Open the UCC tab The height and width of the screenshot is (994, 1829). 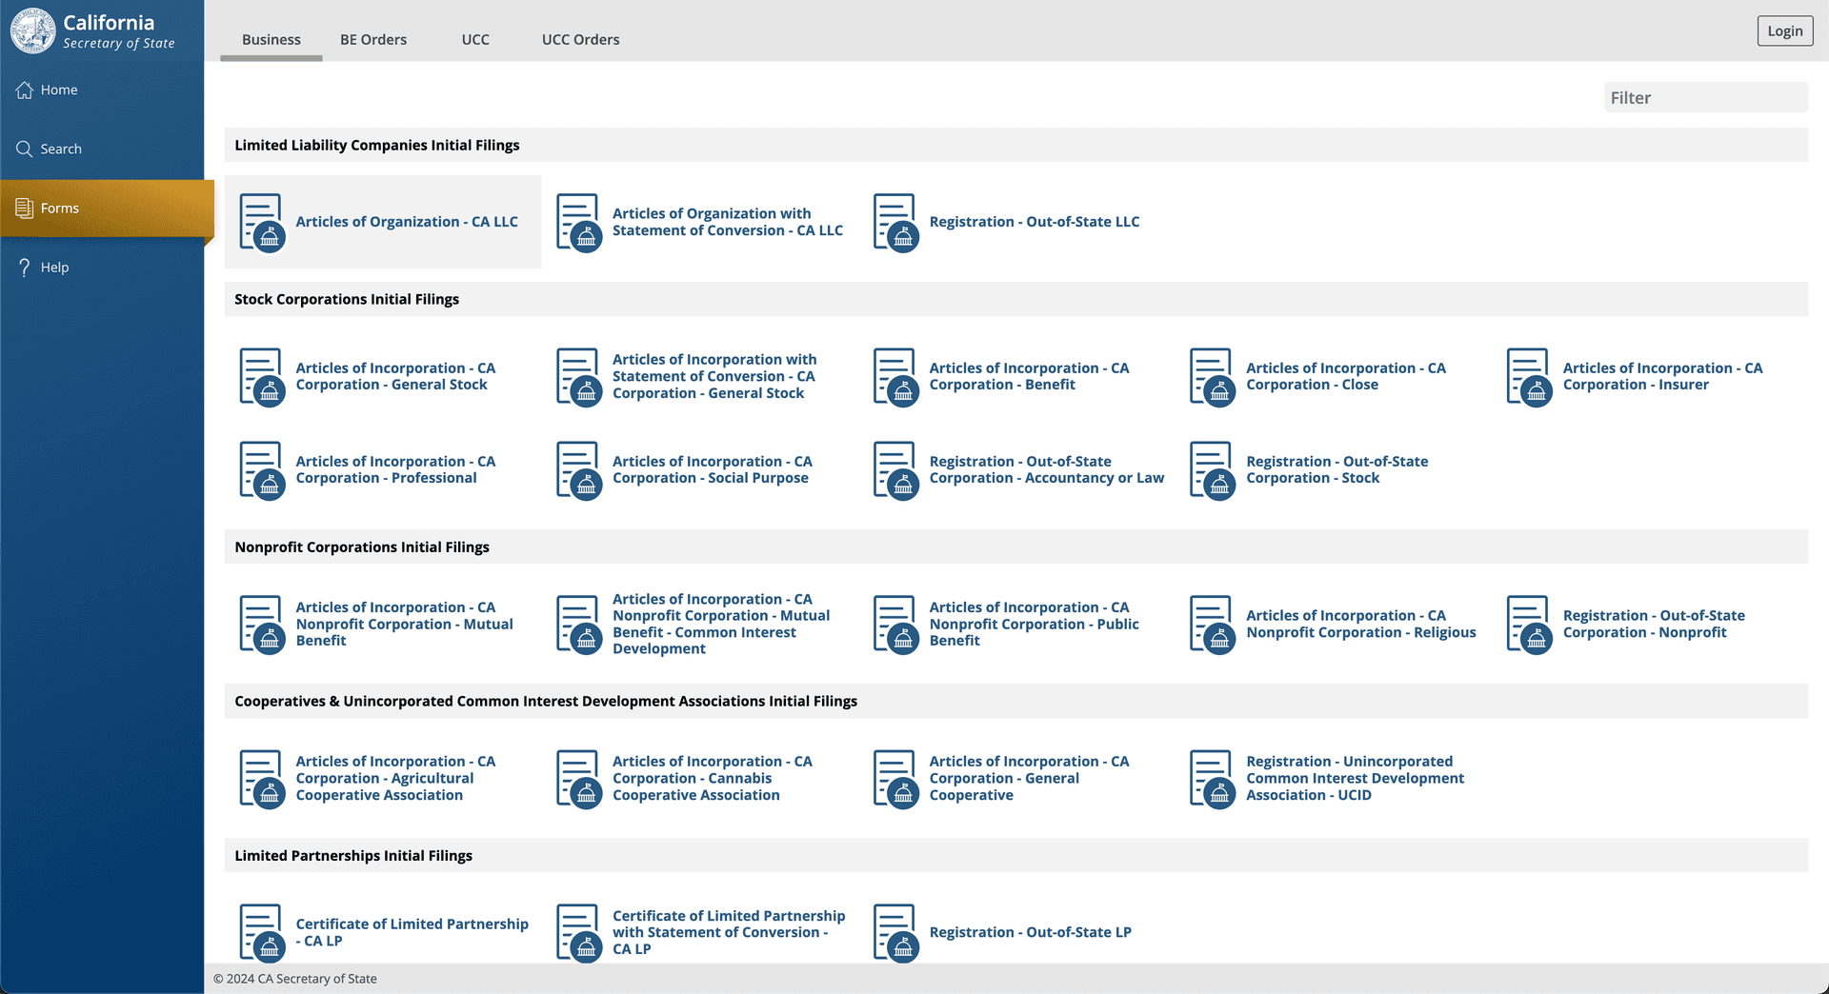point(475,40)
